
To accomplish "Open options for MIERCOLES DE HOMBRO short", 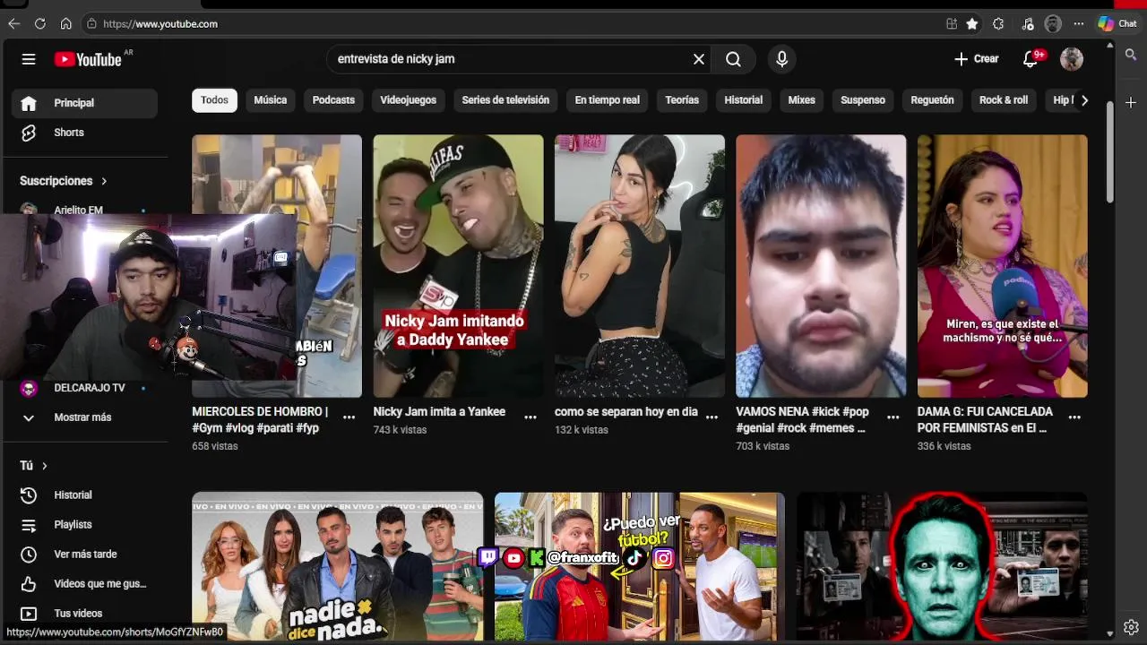I will point(349,417).
